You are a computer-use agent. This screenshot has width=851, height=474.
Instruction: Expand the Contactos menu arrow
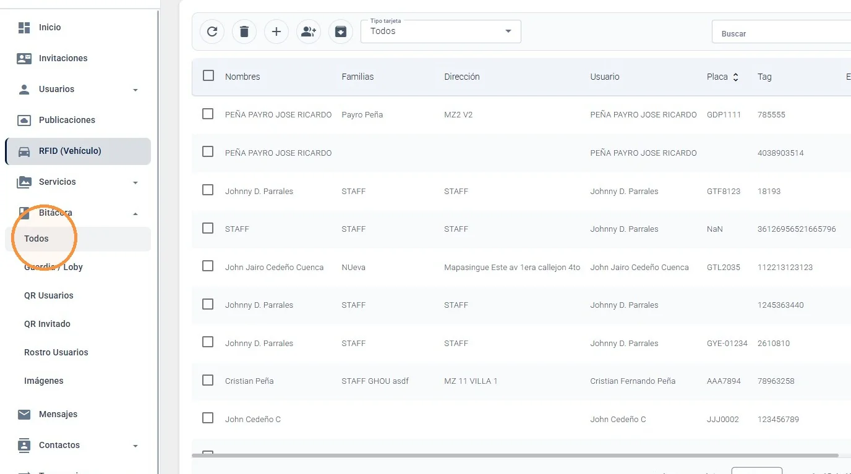click(x=135, y=446)
